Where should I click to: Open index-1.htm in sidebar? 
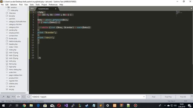[13, 47]
